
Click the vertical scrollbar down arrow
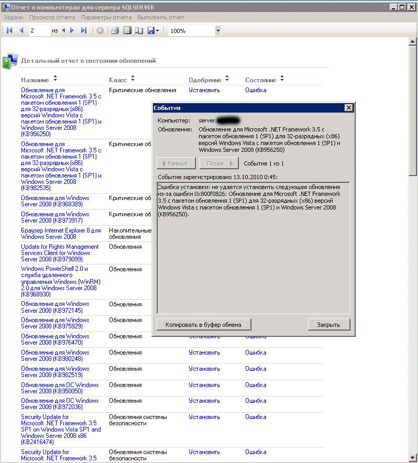[413, 458]
